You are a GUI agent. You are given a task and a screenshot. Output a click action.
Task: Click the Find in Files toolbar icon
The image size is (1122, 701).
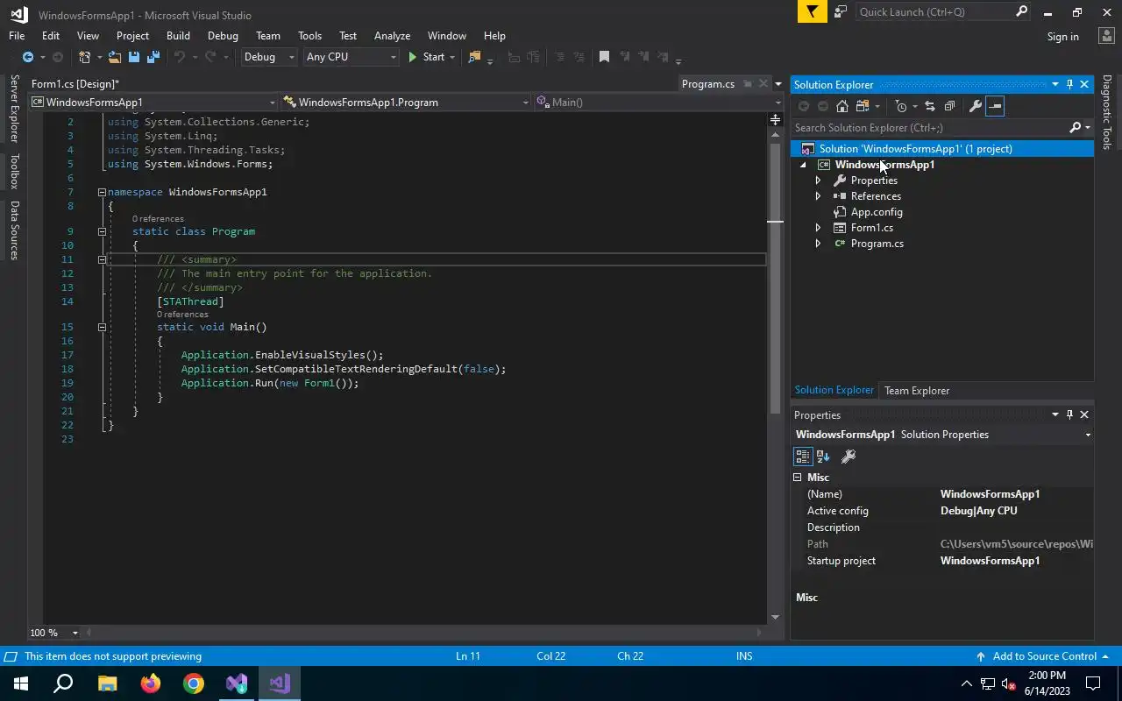tap(474, 57)
